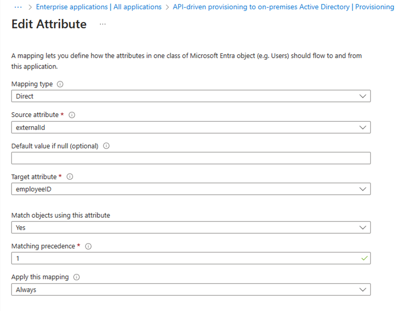Click the green checkmark in Matching precedence

point(364,258)
